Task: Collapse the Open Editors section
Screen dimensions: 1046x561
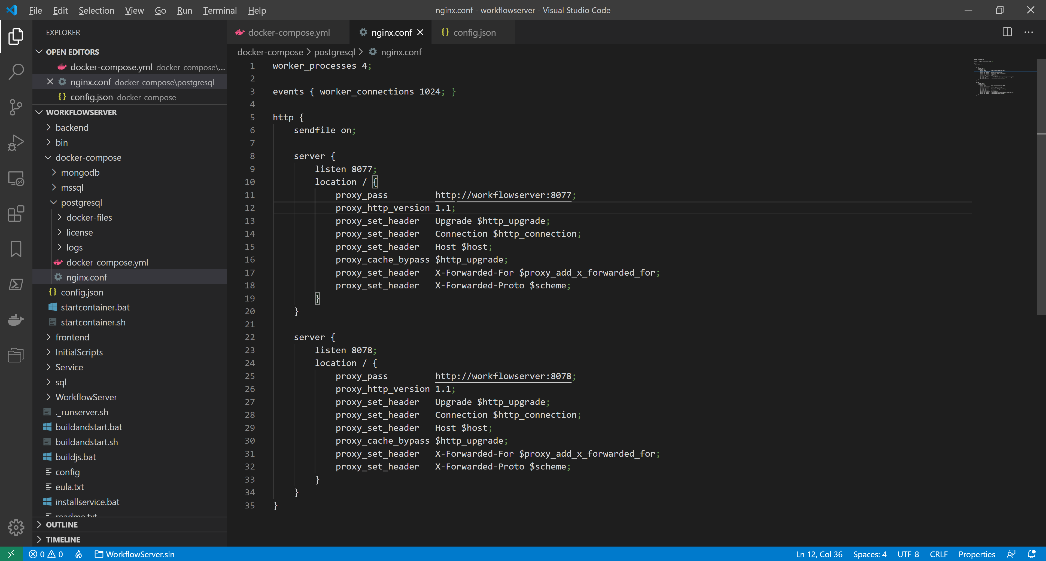Action: (39, 51)
